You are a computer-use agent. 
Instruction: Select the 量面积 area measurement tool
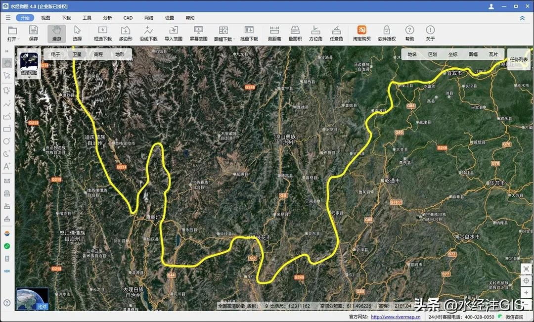295,33
